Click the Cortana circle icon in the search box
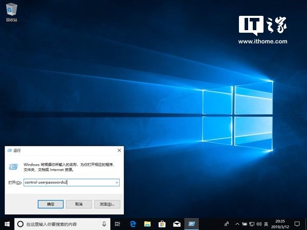The width and height of the screenshot is (307, 230). [20, 224]
